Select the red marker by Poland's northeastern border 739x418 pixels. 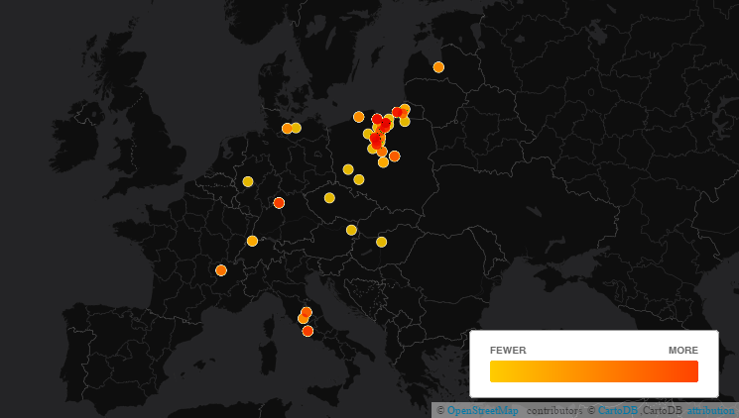[x=398, y=113]
